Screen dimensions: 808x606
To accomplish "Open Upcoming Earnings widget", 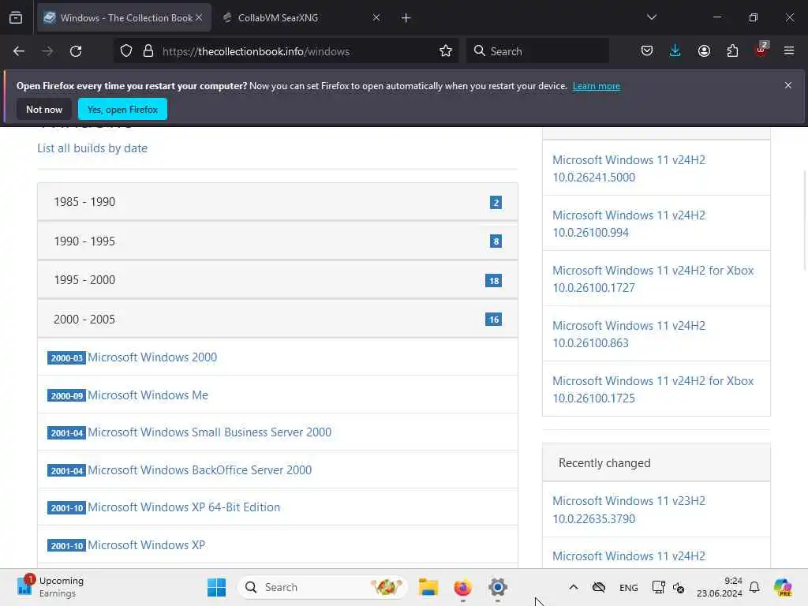I will pyautogui.click(x=50, y=587).
